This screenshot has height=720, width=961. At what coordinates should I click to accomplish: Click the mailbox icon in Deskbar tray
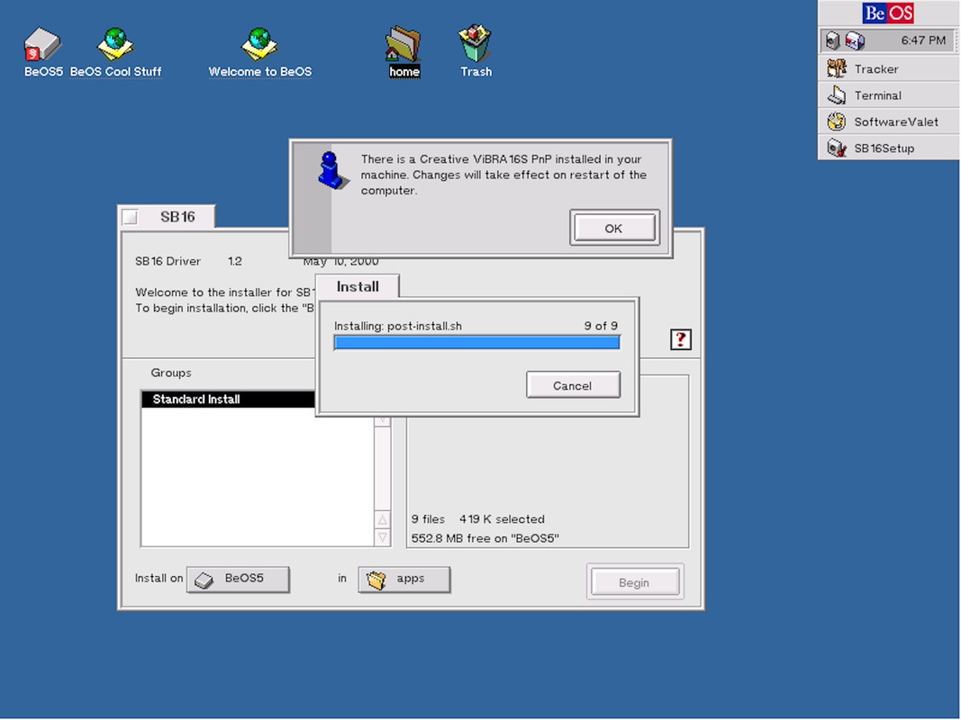[855, 41]
